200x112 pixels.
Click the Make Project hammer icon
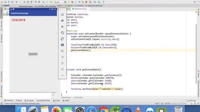click(x=51, y=2)
